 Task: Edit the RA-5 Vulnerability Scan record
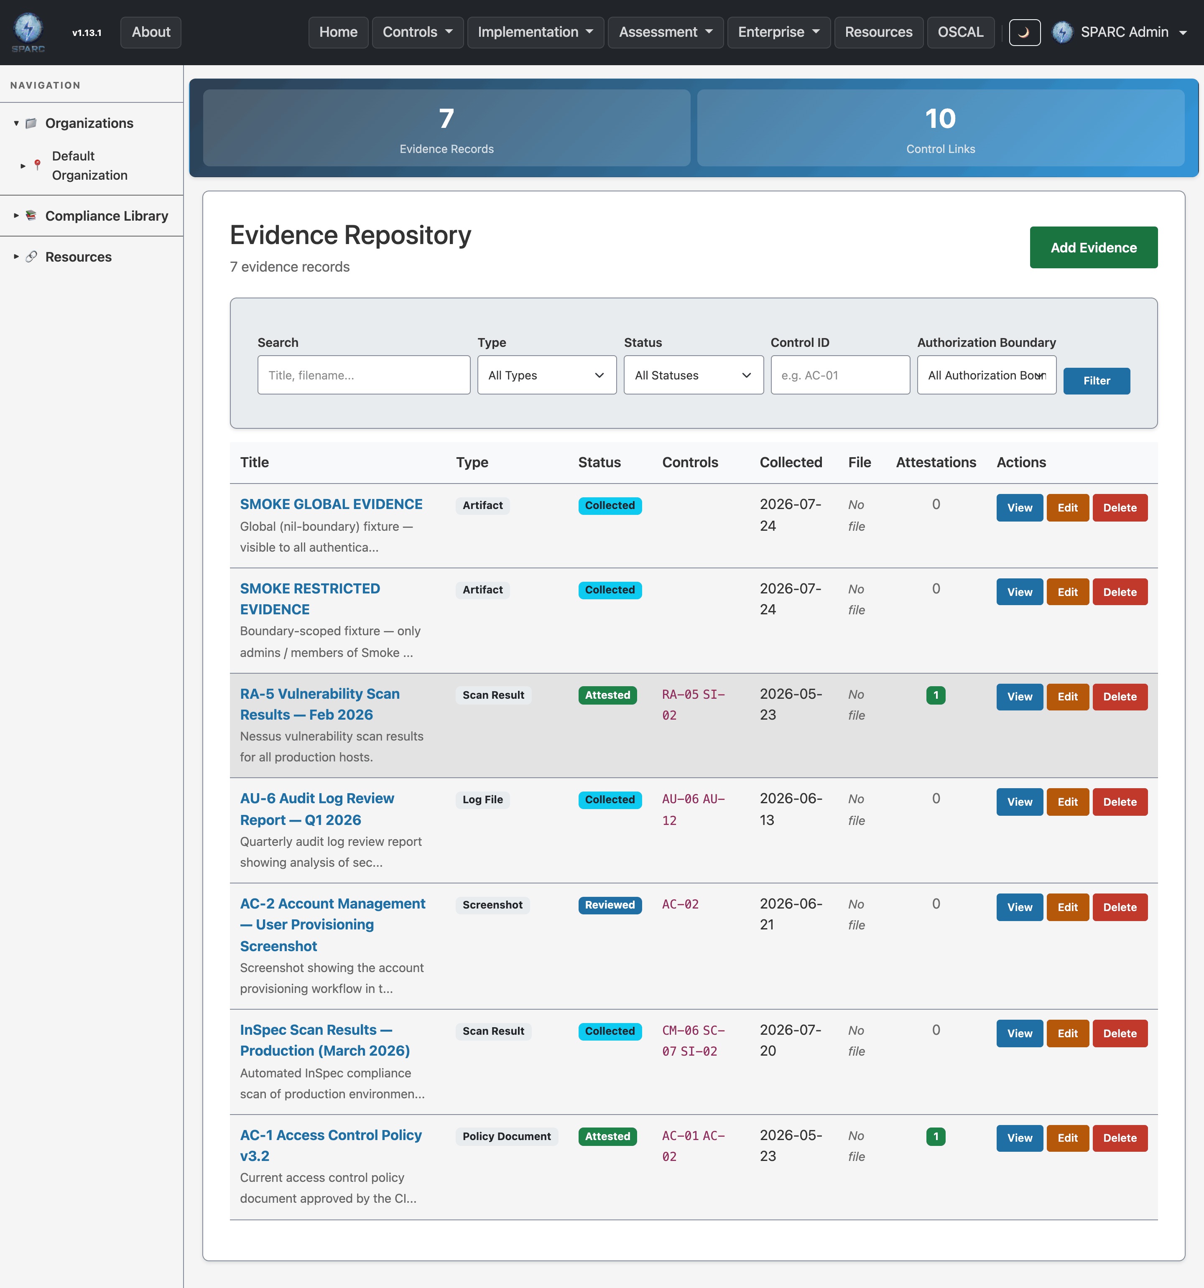(x=1067, y=697)
